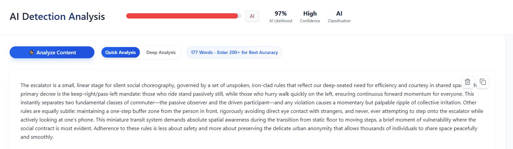Click the lightning bolt icon
The height and width of the screenshot is (149, 513).
point(31,52)
